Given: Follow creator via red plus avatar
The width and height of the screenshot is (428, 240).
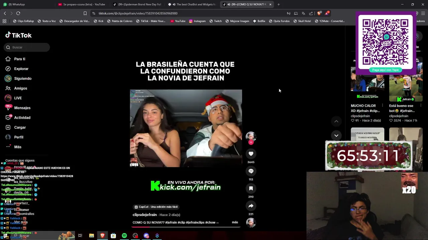Looking at the screenshot, I should click(251, 142).
